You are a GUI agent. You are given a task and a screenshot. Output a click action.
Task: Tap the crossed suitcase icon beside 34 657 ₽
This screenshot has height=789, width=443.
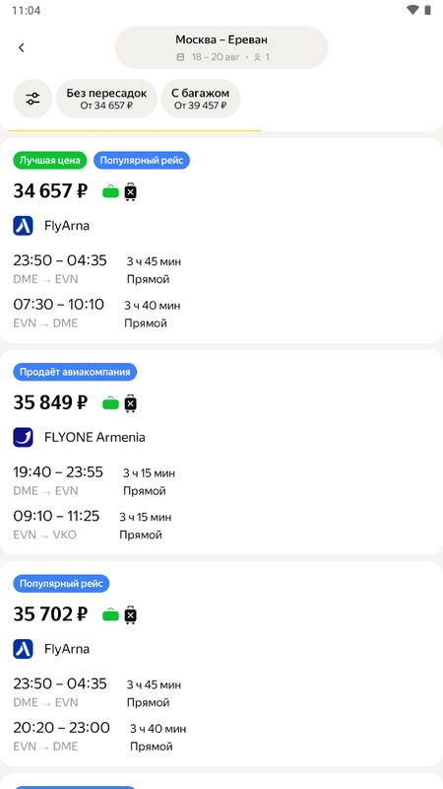pyautogui.click(x=131, y=191)
